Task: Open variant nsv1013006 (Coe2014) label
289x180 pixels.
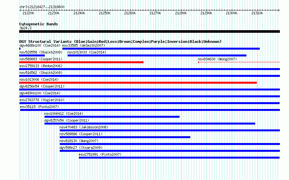Action: [x=39, y=79]
